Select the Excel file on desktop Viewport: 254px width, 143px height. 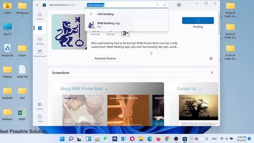[22, 114]
